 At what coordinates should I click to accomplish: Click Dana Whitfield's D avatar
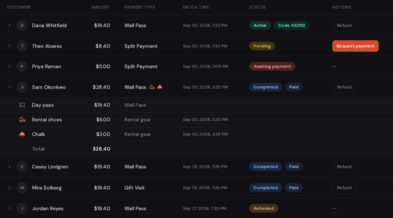tap(22, 25)
